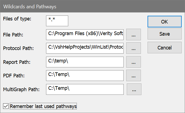Click inside the File Path text box
Image resolution: width=185 pixels, height=113 pixels.
click(85, 35)
